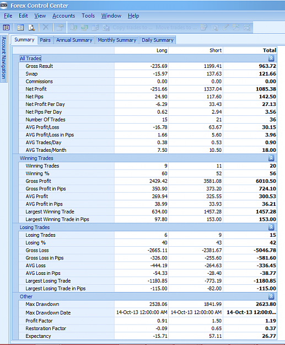Viewport: 285px width, 345px height.
Task: Click total Net Profit value 1085.38
Action: click(266, 89)
